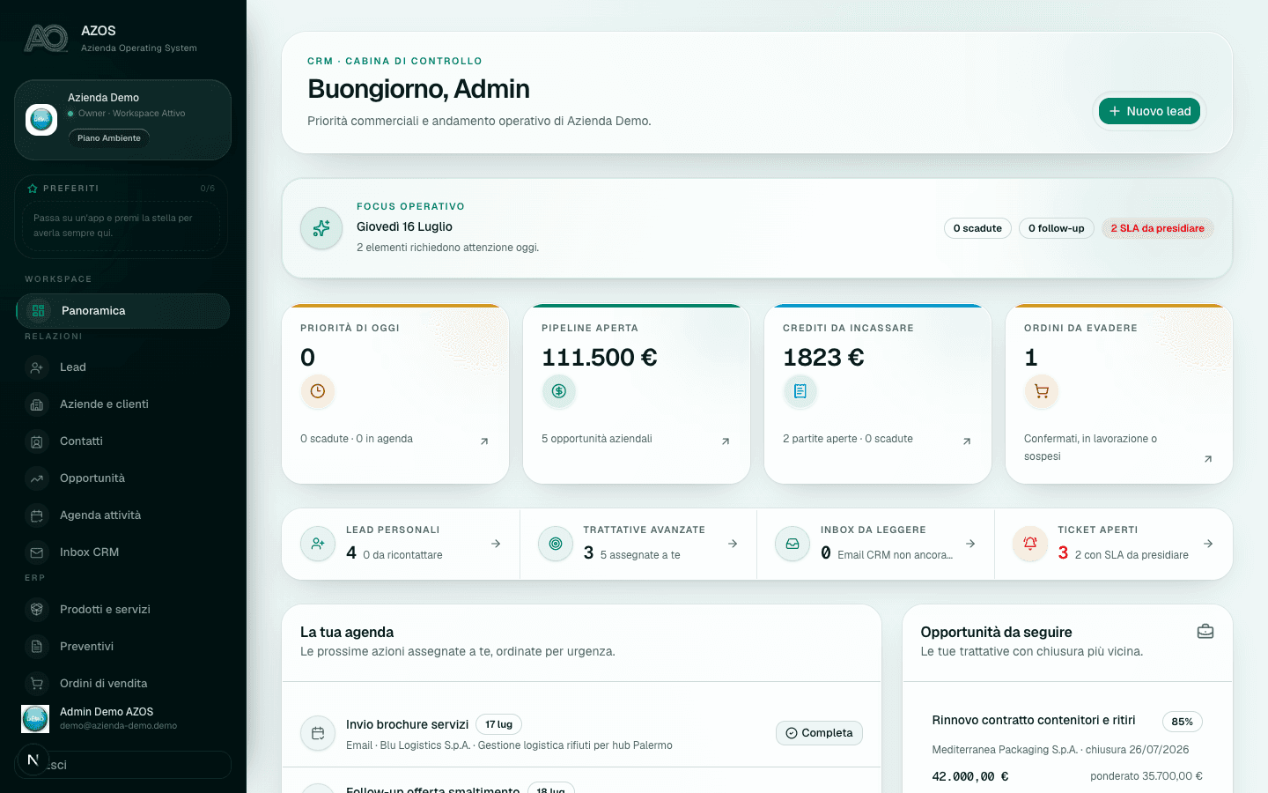Open Inbox CRM in sidebar
Viewport: 1268px width, 793px height.
pos(123,552)
